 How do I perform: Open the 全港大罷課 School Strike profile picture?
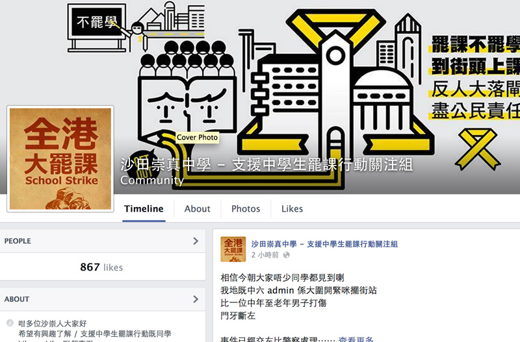coord(60,159)
